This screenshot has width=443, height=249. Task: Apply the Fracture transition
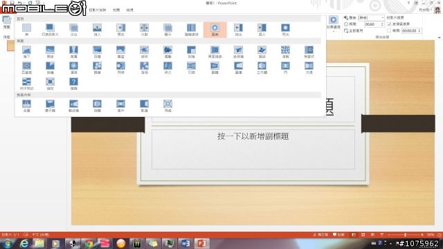pos(145,52)
